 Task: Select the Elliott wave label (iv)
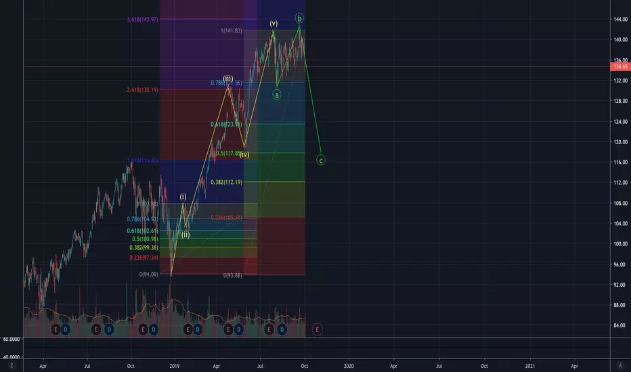(x=244, y=154)
